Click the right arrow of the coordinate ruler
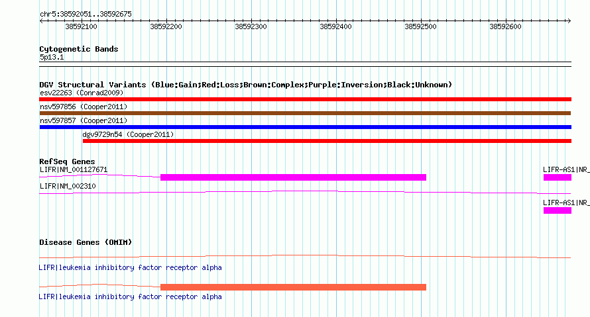590x317 pixels. [x=569, y=21]
